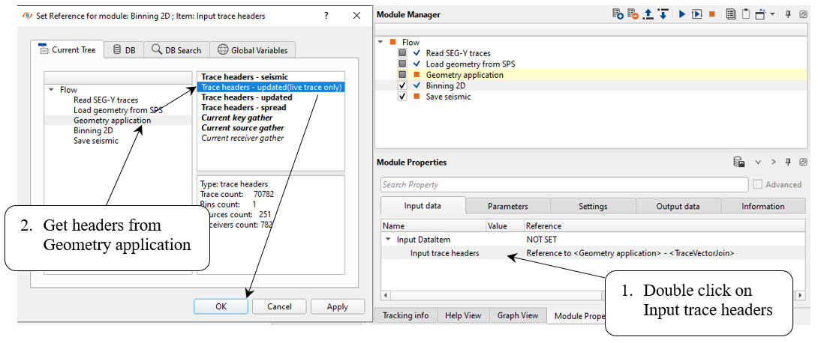The image size is (818, 343).
Task: Click the add module icon in Module Manager
Action: 618,14
